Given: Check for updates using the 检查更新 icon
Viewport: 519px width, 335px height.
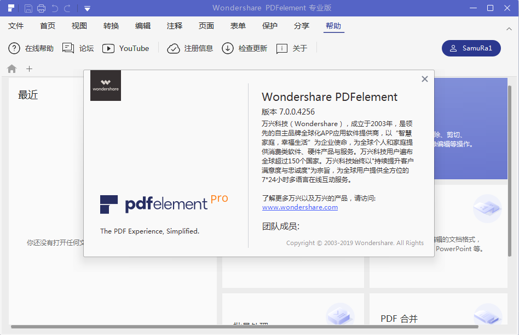Looking at the screenshot, I should pyautogui.click(x=228, y=48).
